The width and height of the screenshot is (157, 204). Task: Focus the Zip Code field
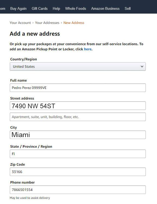coord(78,172)
